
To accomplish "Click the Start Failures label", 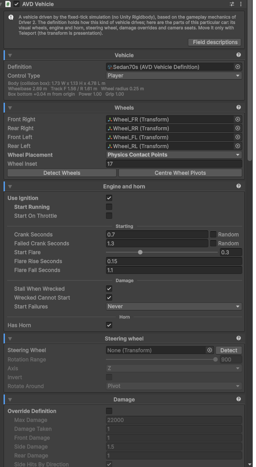I will [x=31, y=306].
